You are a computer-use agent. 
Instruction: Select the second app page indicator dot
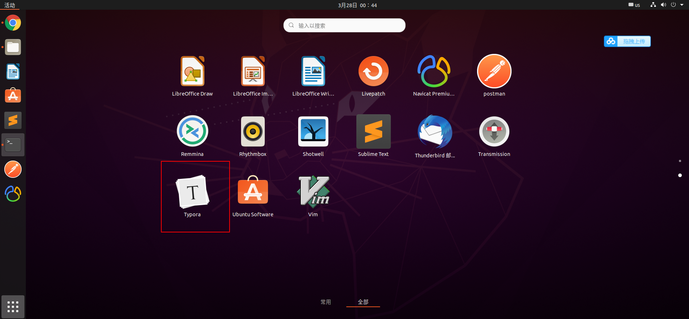pos(680,175)
